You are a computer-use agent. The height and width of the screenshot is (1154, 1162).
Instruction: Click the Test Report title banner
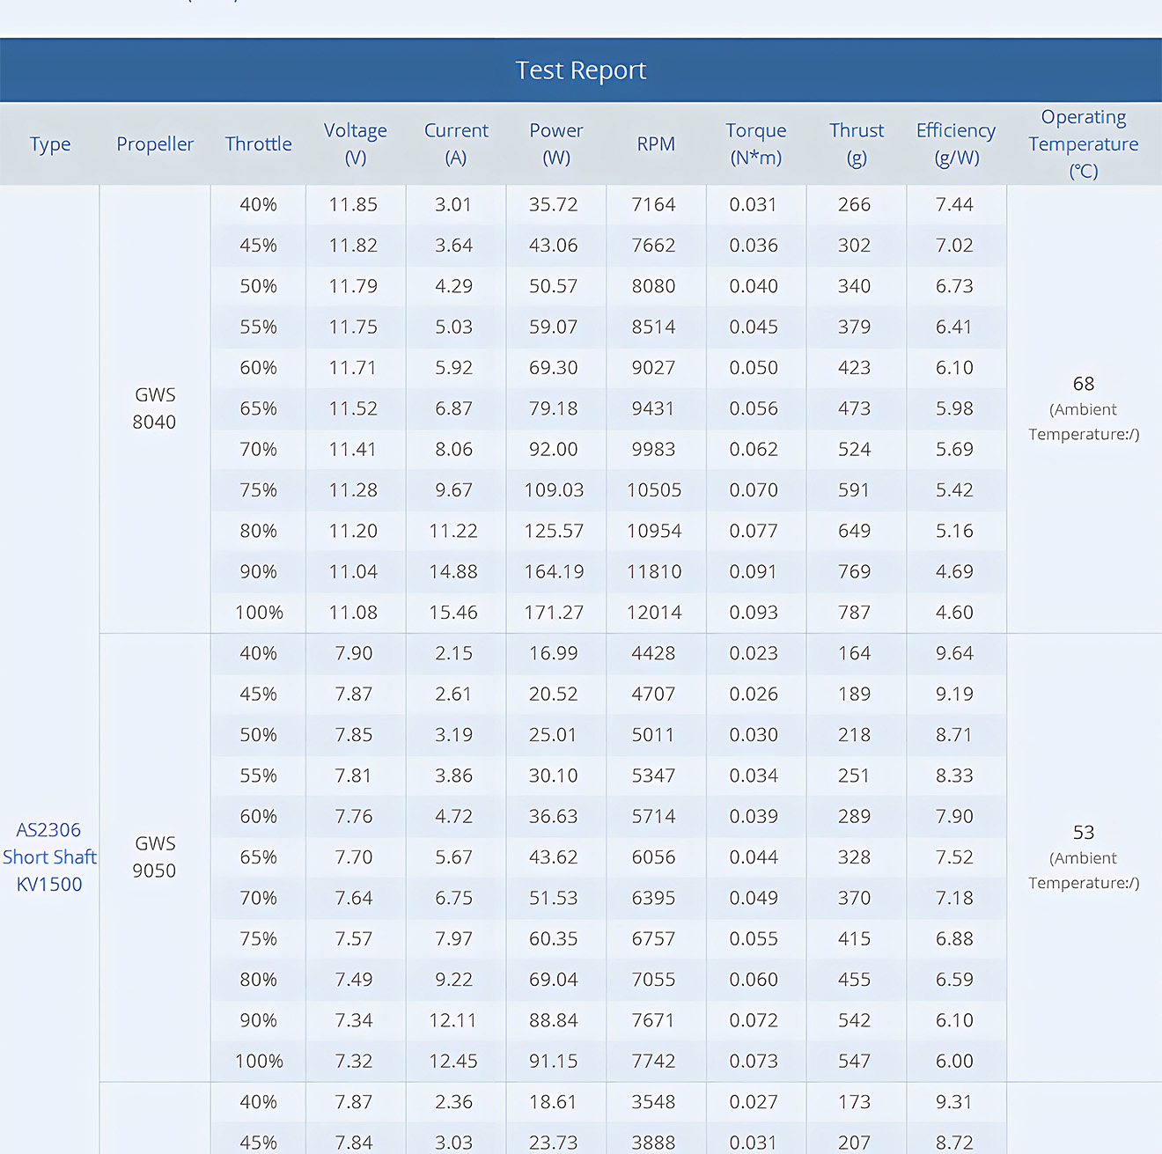click(x=580, y=70)
